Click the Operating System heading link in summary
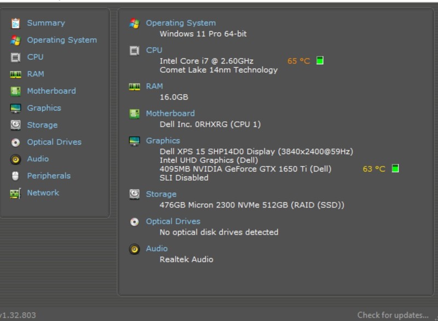The height and width of the screenshot is (321, 438). [181, 23]
